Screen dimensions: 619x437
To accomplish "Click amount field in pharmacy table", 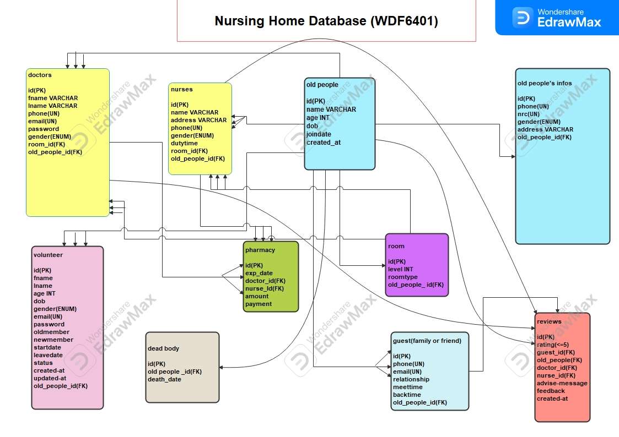I will 257,296.
